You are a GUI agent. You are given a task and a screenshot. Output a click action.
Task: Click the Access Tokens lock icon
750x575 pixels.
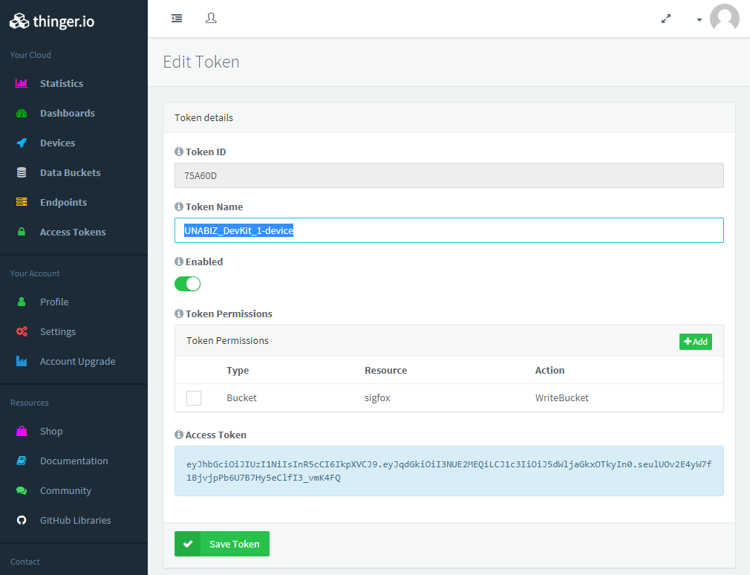pos(22,232)
